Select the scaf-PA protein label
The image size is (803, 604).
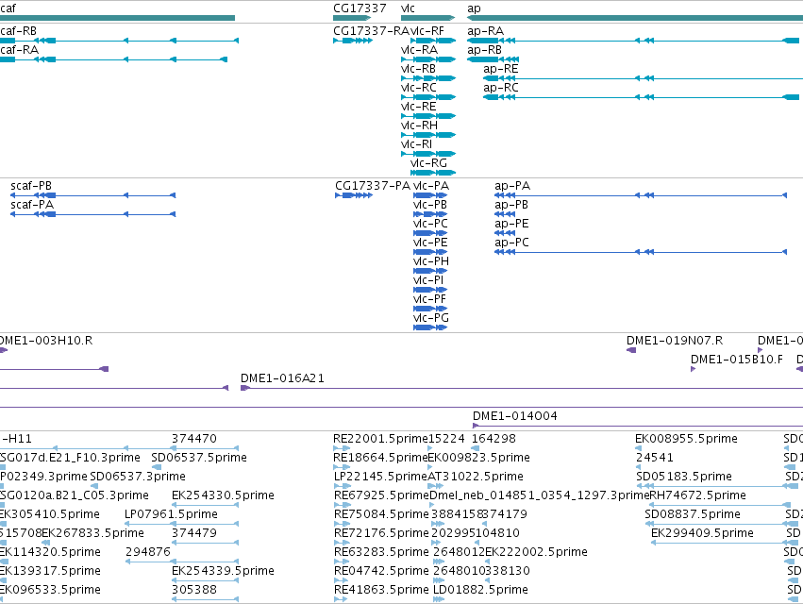tap(32, 205)
